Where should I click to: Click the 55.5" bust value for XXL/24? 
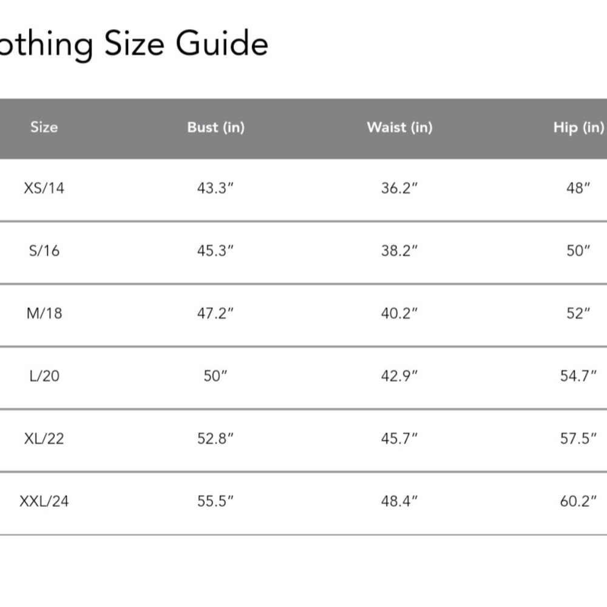click(x=215, y=501)
